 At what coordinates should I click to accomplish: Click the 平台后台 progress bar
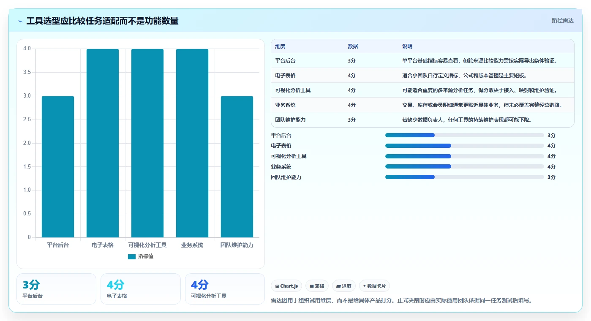[465, 135]
